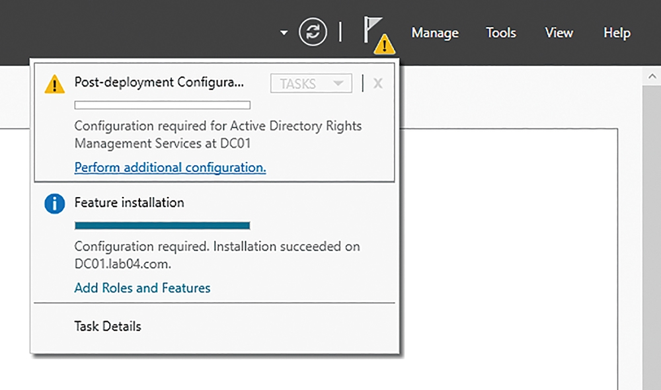Click the TASKS dropdown arrow

click(338, 83)
